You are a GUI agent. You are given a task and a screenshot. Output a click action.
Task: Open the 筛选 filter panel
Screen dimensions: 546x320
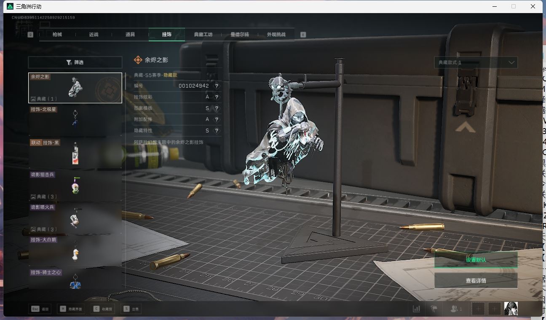tap(75, 62)
